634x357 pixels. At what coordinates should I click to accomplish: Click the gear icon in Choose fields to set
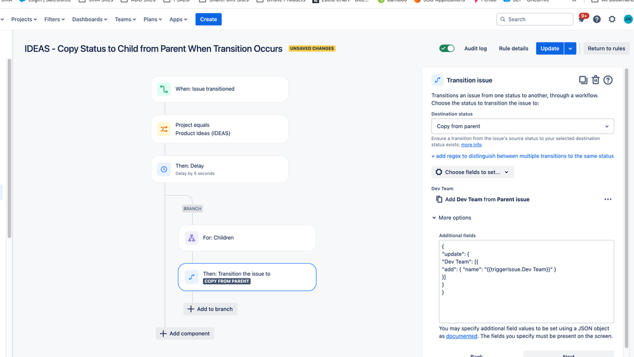(x=439, y=172)
